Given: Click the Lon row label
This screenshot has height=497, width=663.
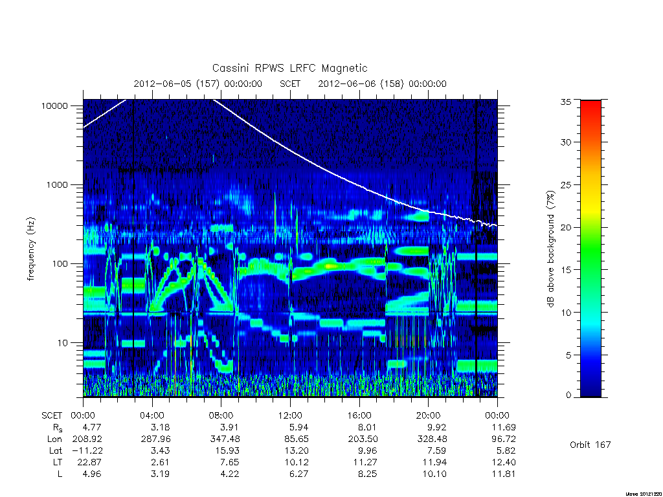Looking at the screenshot, I should (54, 439).
